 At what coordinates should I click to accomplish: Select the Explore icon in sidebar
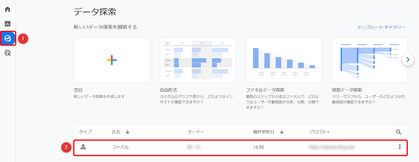pos(8,39)
